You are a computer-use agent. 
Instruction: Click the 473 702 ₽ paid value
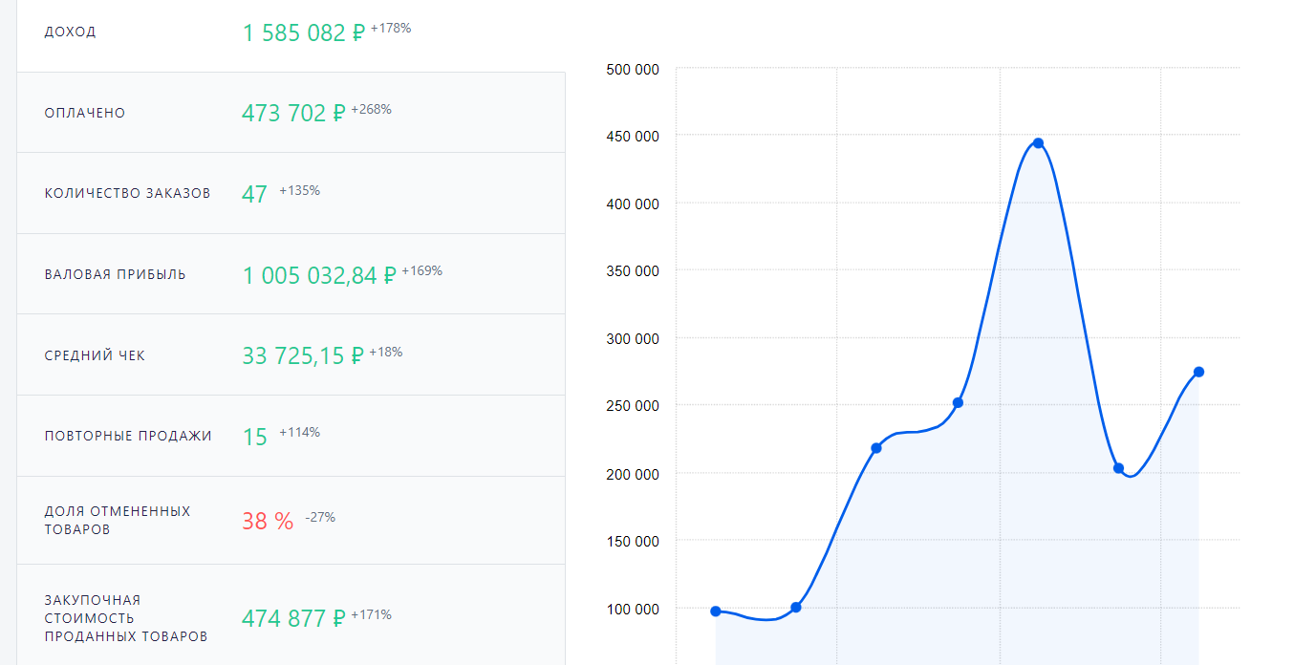point(293,114)
